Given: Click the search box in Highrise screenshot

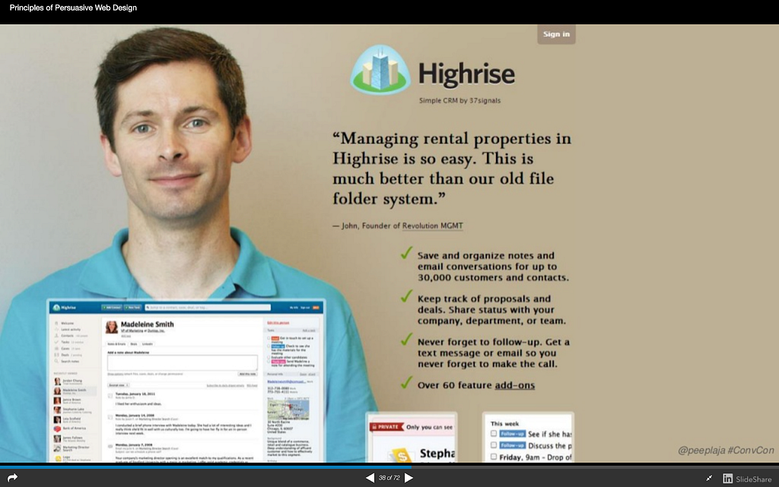Looking at the screenshot, I should pyautogui.click(x=208, y=307).
